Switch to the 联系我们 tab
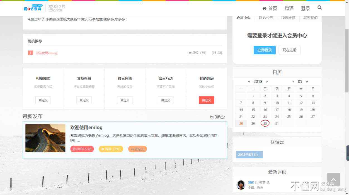 [x=310, y=18]
